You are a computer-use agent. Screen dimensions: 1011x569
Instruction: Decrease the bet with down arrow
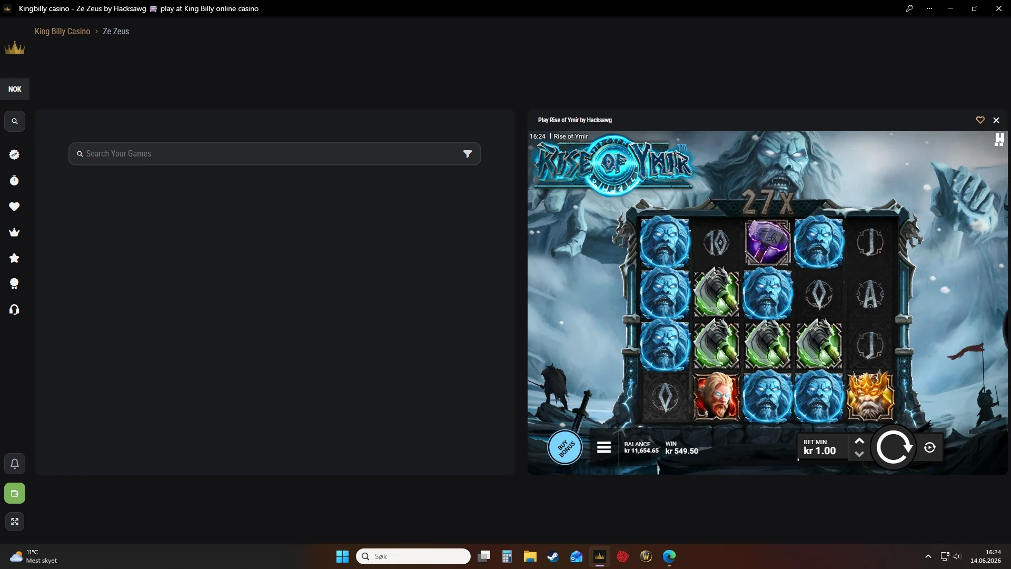click(859, 454)
